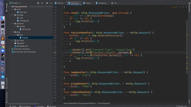Viewport: 191px width, 107px height.
Task: Expand the go.mod node
Action: coord(12,40)
